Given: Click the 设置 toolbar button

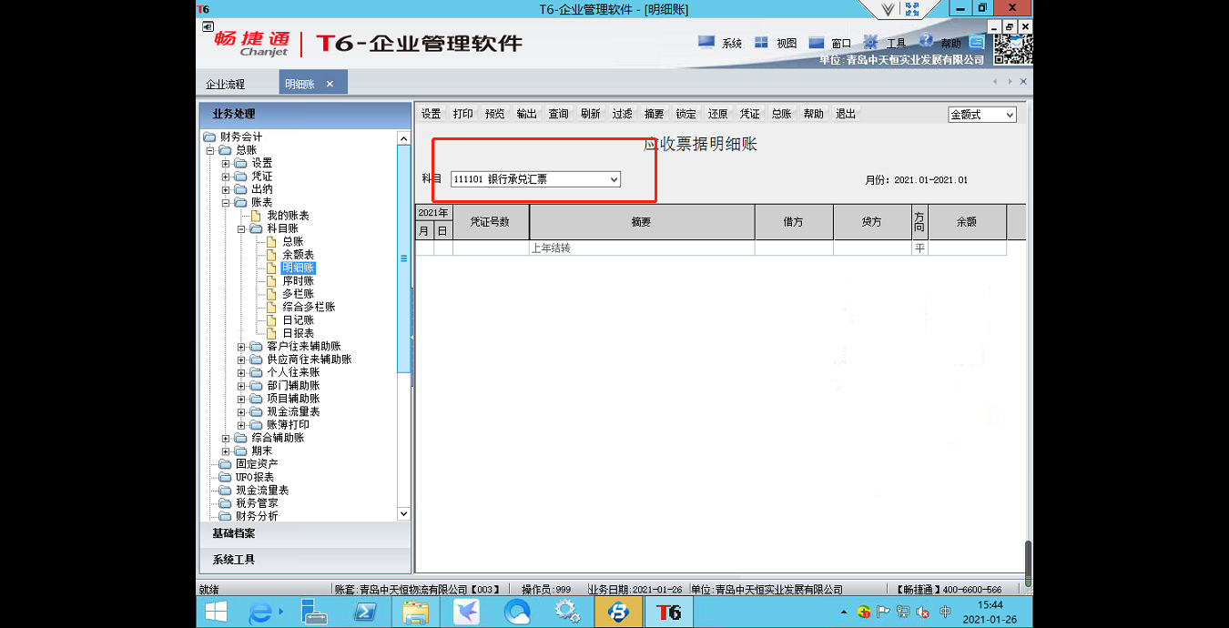Looking at the screenshot, I should coord(432,115).
